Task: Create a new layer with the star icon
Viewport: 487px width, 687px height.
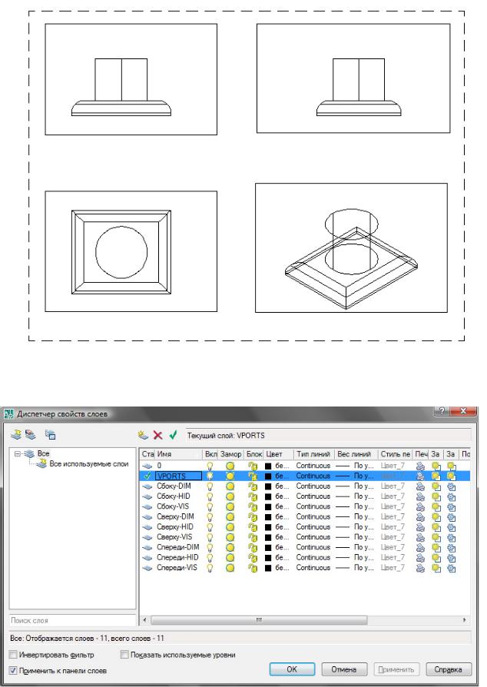Action: (x=143, y=435)
